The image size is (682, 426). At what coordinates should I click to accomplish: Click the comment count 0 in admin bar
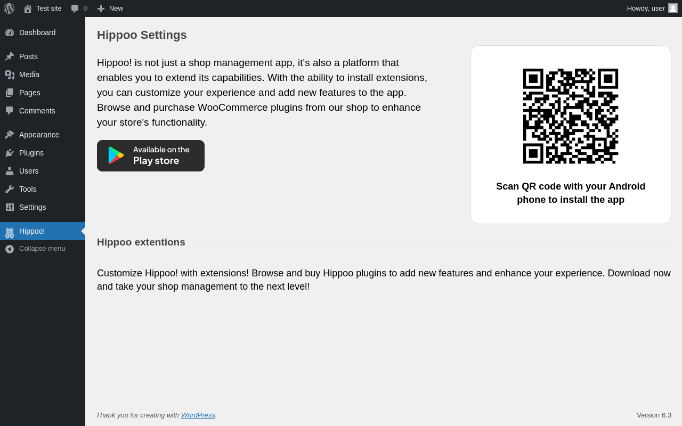tap(85, 9)
